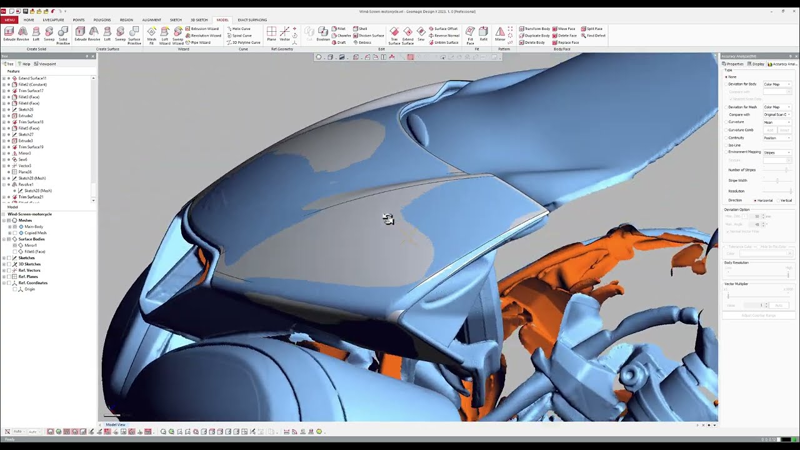Viewport: 800px width, 450px height.
Task: Toggle visibility checkbox for Copied Mesh
Action: coord(15,232)
